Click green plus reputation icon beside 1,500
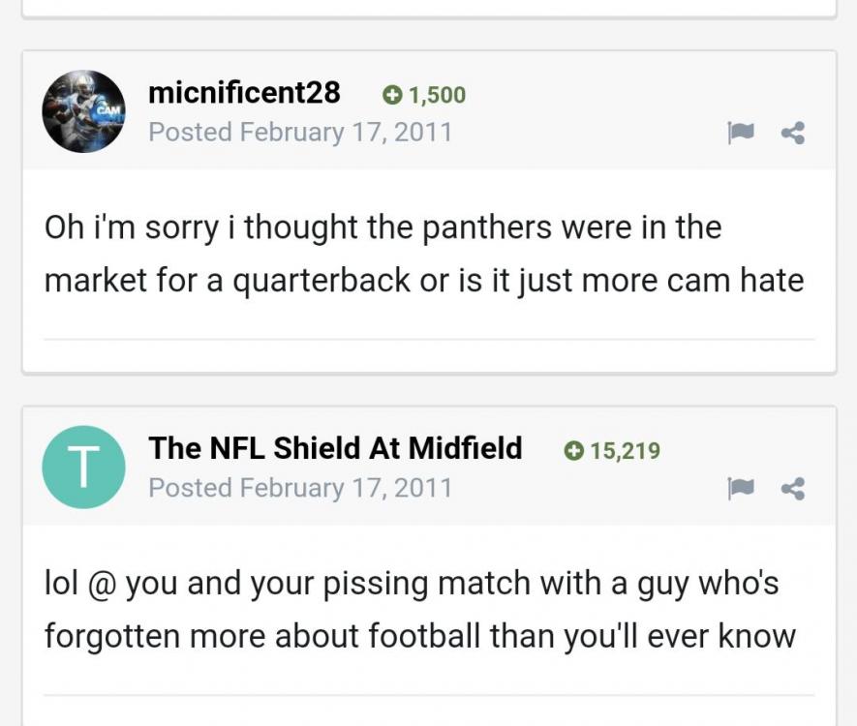This screenshot has width=857, height=726. (391, 95)
